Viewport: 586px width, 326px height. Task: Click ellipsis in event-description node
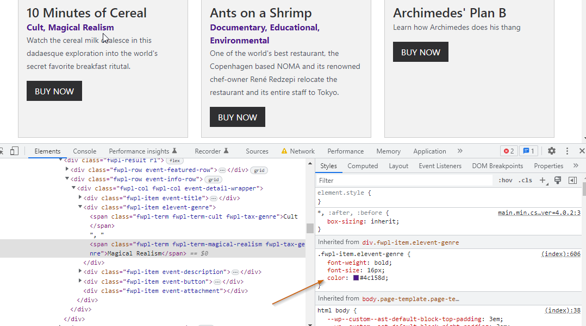(235, 272)
